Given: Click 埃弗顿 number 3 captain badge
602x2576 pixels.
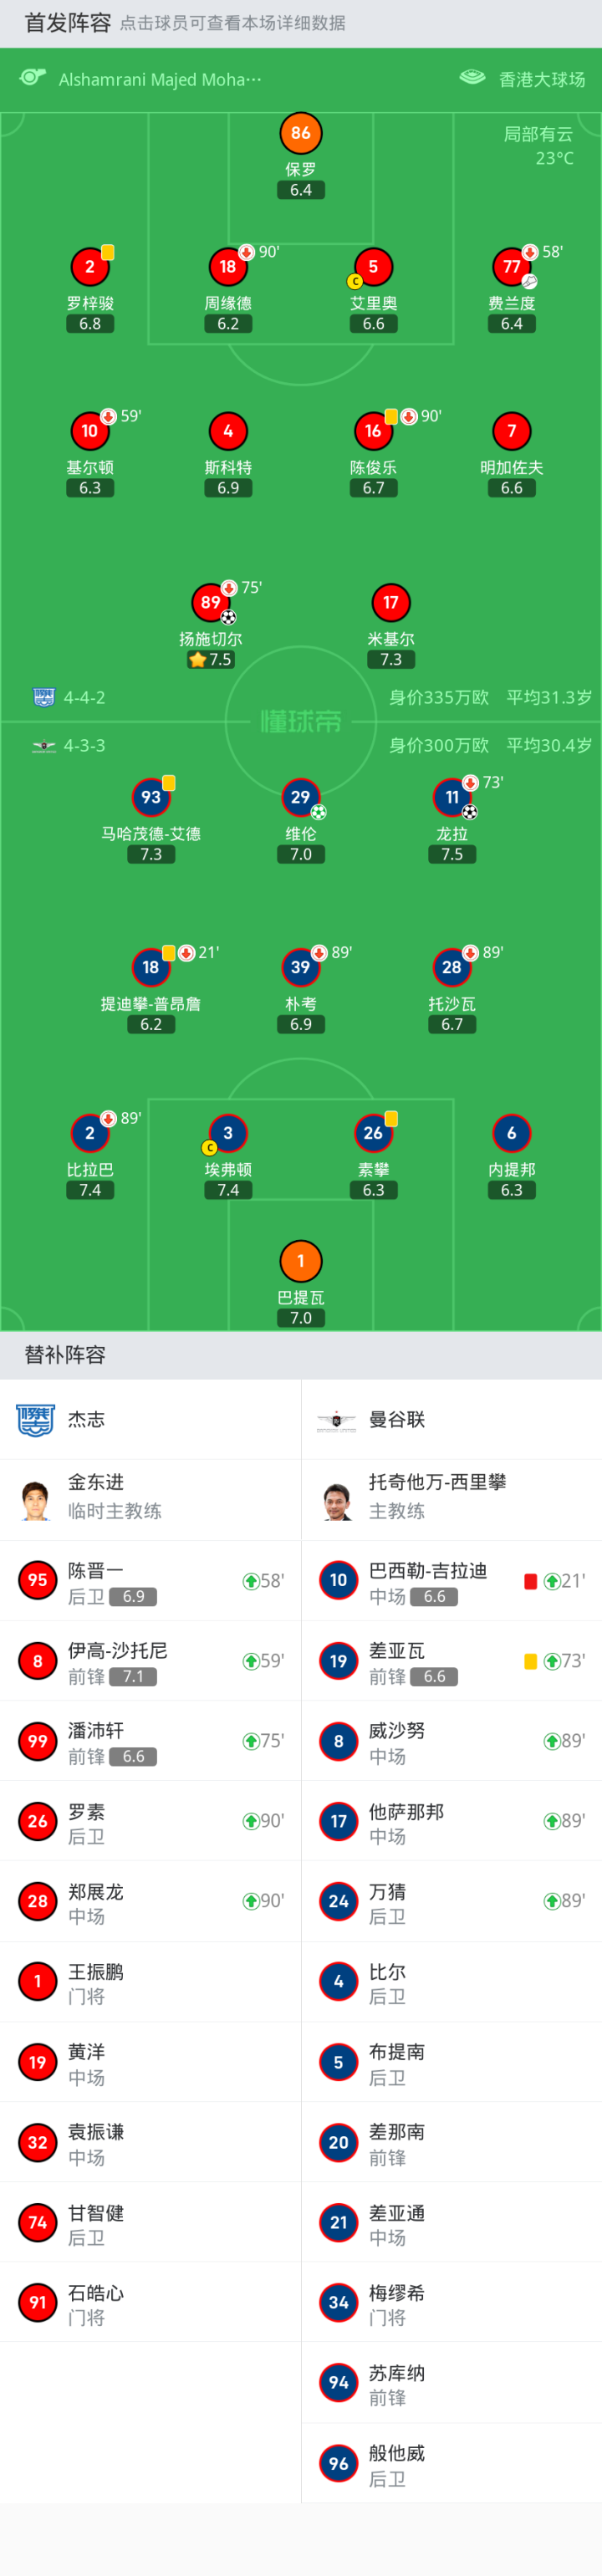Looking at the screenshot, I should pyautogui.click(x=228, y=1133).
